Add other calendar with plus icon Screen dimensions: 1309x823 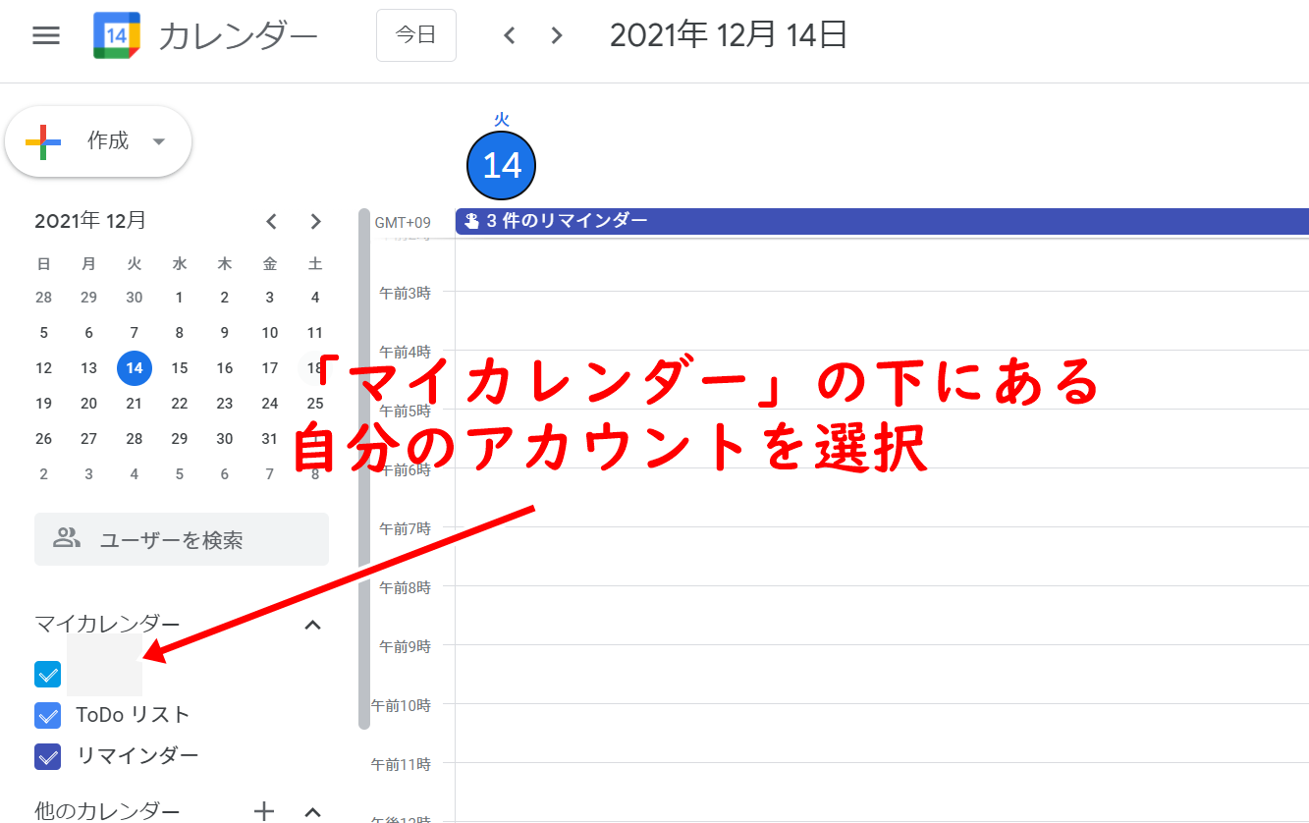tap(264, 811)
